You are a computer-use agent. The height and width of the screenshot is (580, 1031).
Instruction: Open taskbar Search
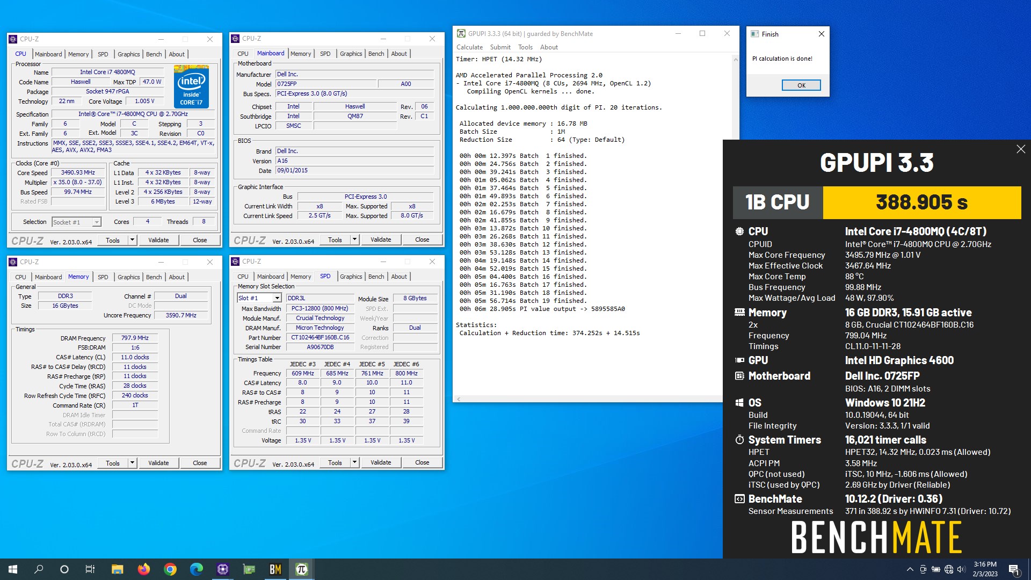(39, 569)
